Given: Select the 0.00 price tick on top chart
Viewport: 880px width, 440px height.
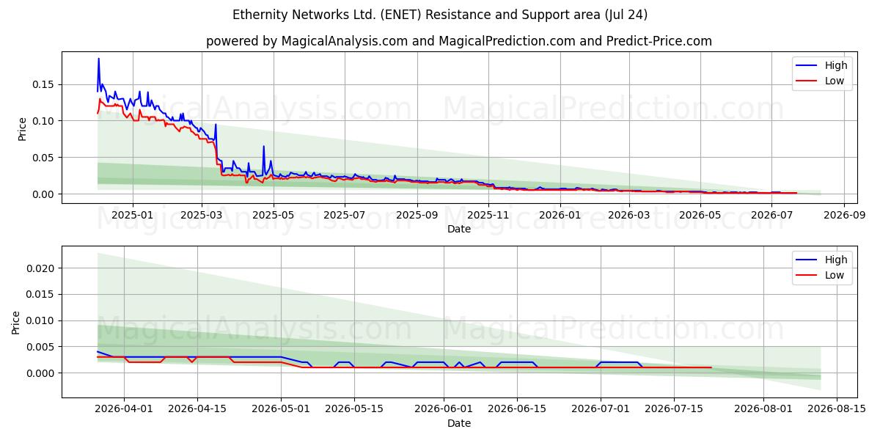Looking at the screenshot, I should point(44,194).
